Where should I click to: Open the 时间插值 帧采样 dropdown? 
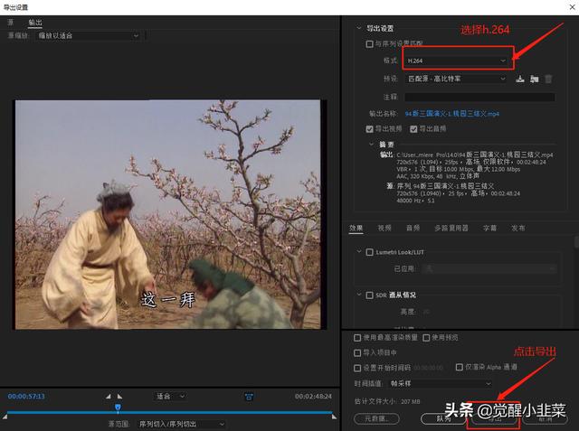(x=441, y=384)
